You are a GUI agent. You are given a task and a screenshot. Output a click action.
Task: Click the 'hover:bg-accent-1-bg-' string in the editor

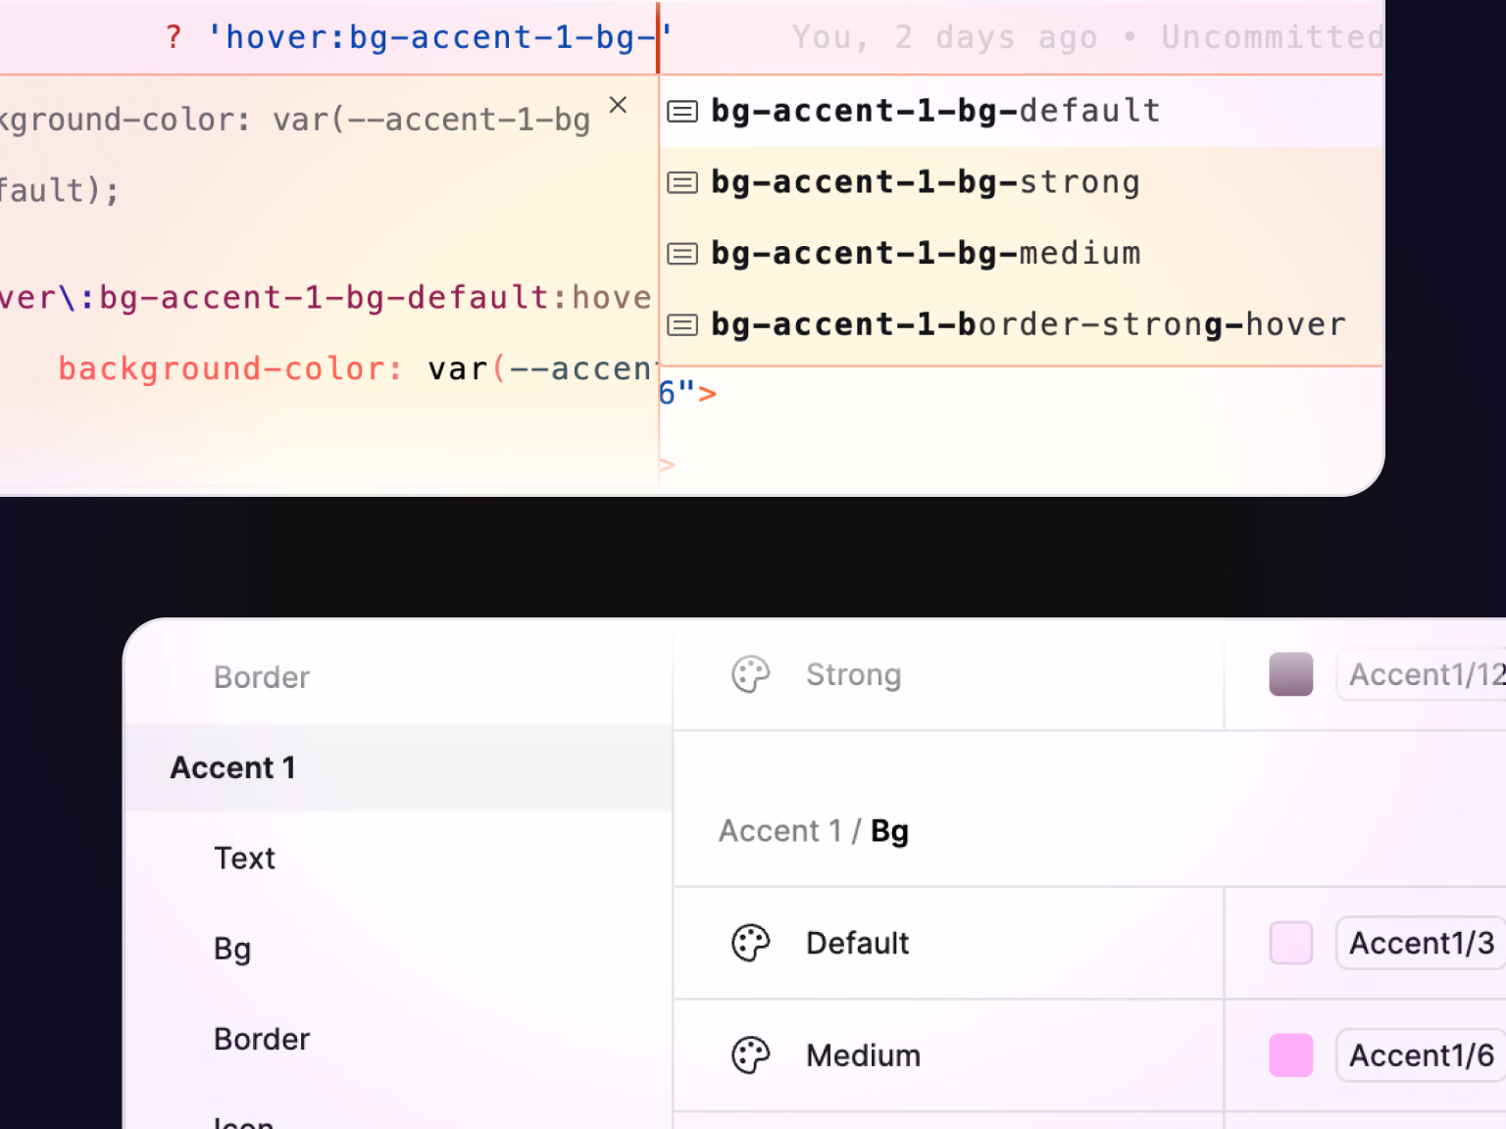439,37
